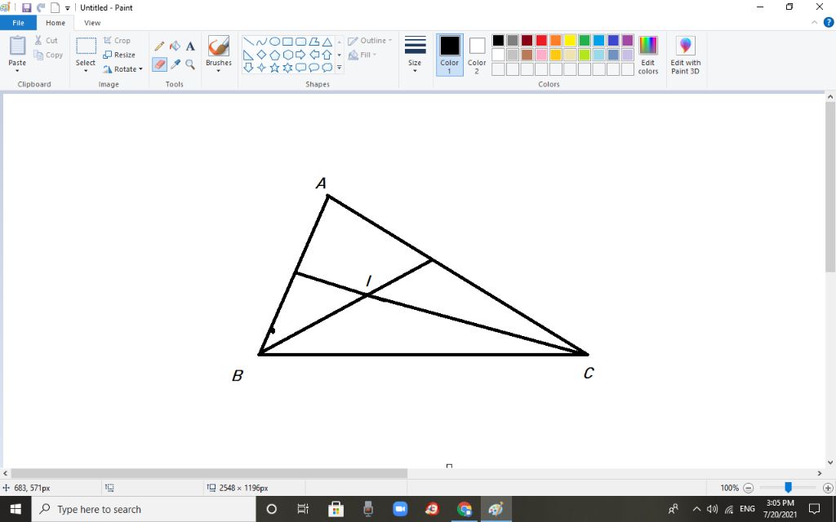Choose the Line shape
Viewport: 836px width, 522px height.
[x=248, y=42]
